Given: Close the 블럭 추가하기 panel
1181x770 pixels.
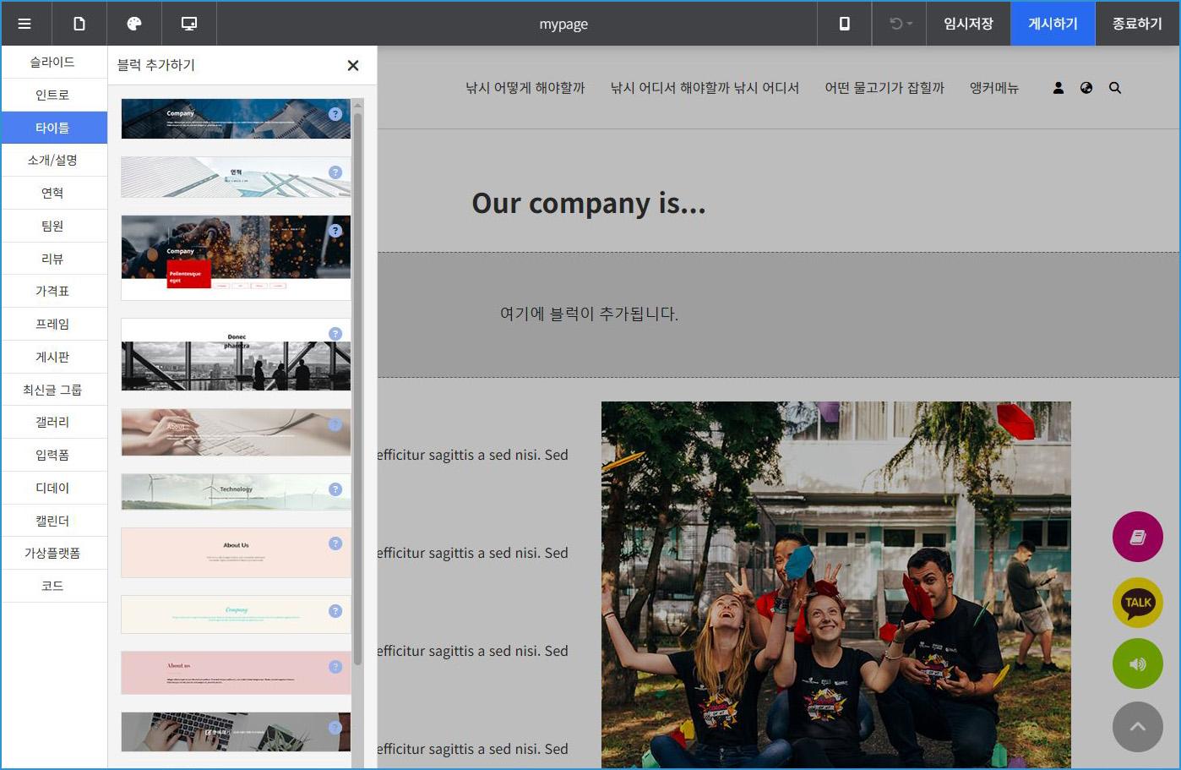Looking at the screenshot, I should tap(353, 65).
